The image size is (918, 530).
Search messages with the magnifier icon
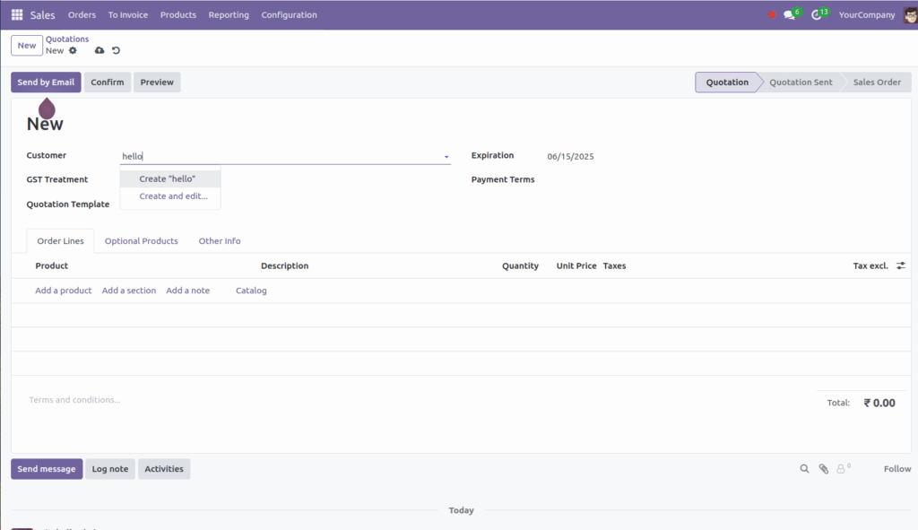804,468
